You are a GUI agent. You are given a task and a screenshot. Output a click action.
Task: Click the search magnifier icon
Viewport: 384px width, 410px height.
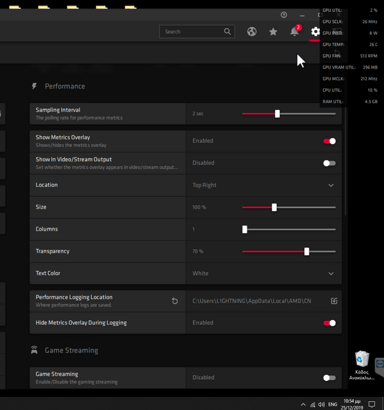pos(227,32)
